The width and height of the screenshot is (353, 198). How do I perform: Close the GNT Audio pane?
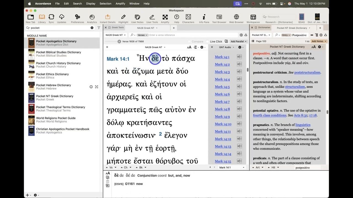pyautogui.click(x=212, y=47)
